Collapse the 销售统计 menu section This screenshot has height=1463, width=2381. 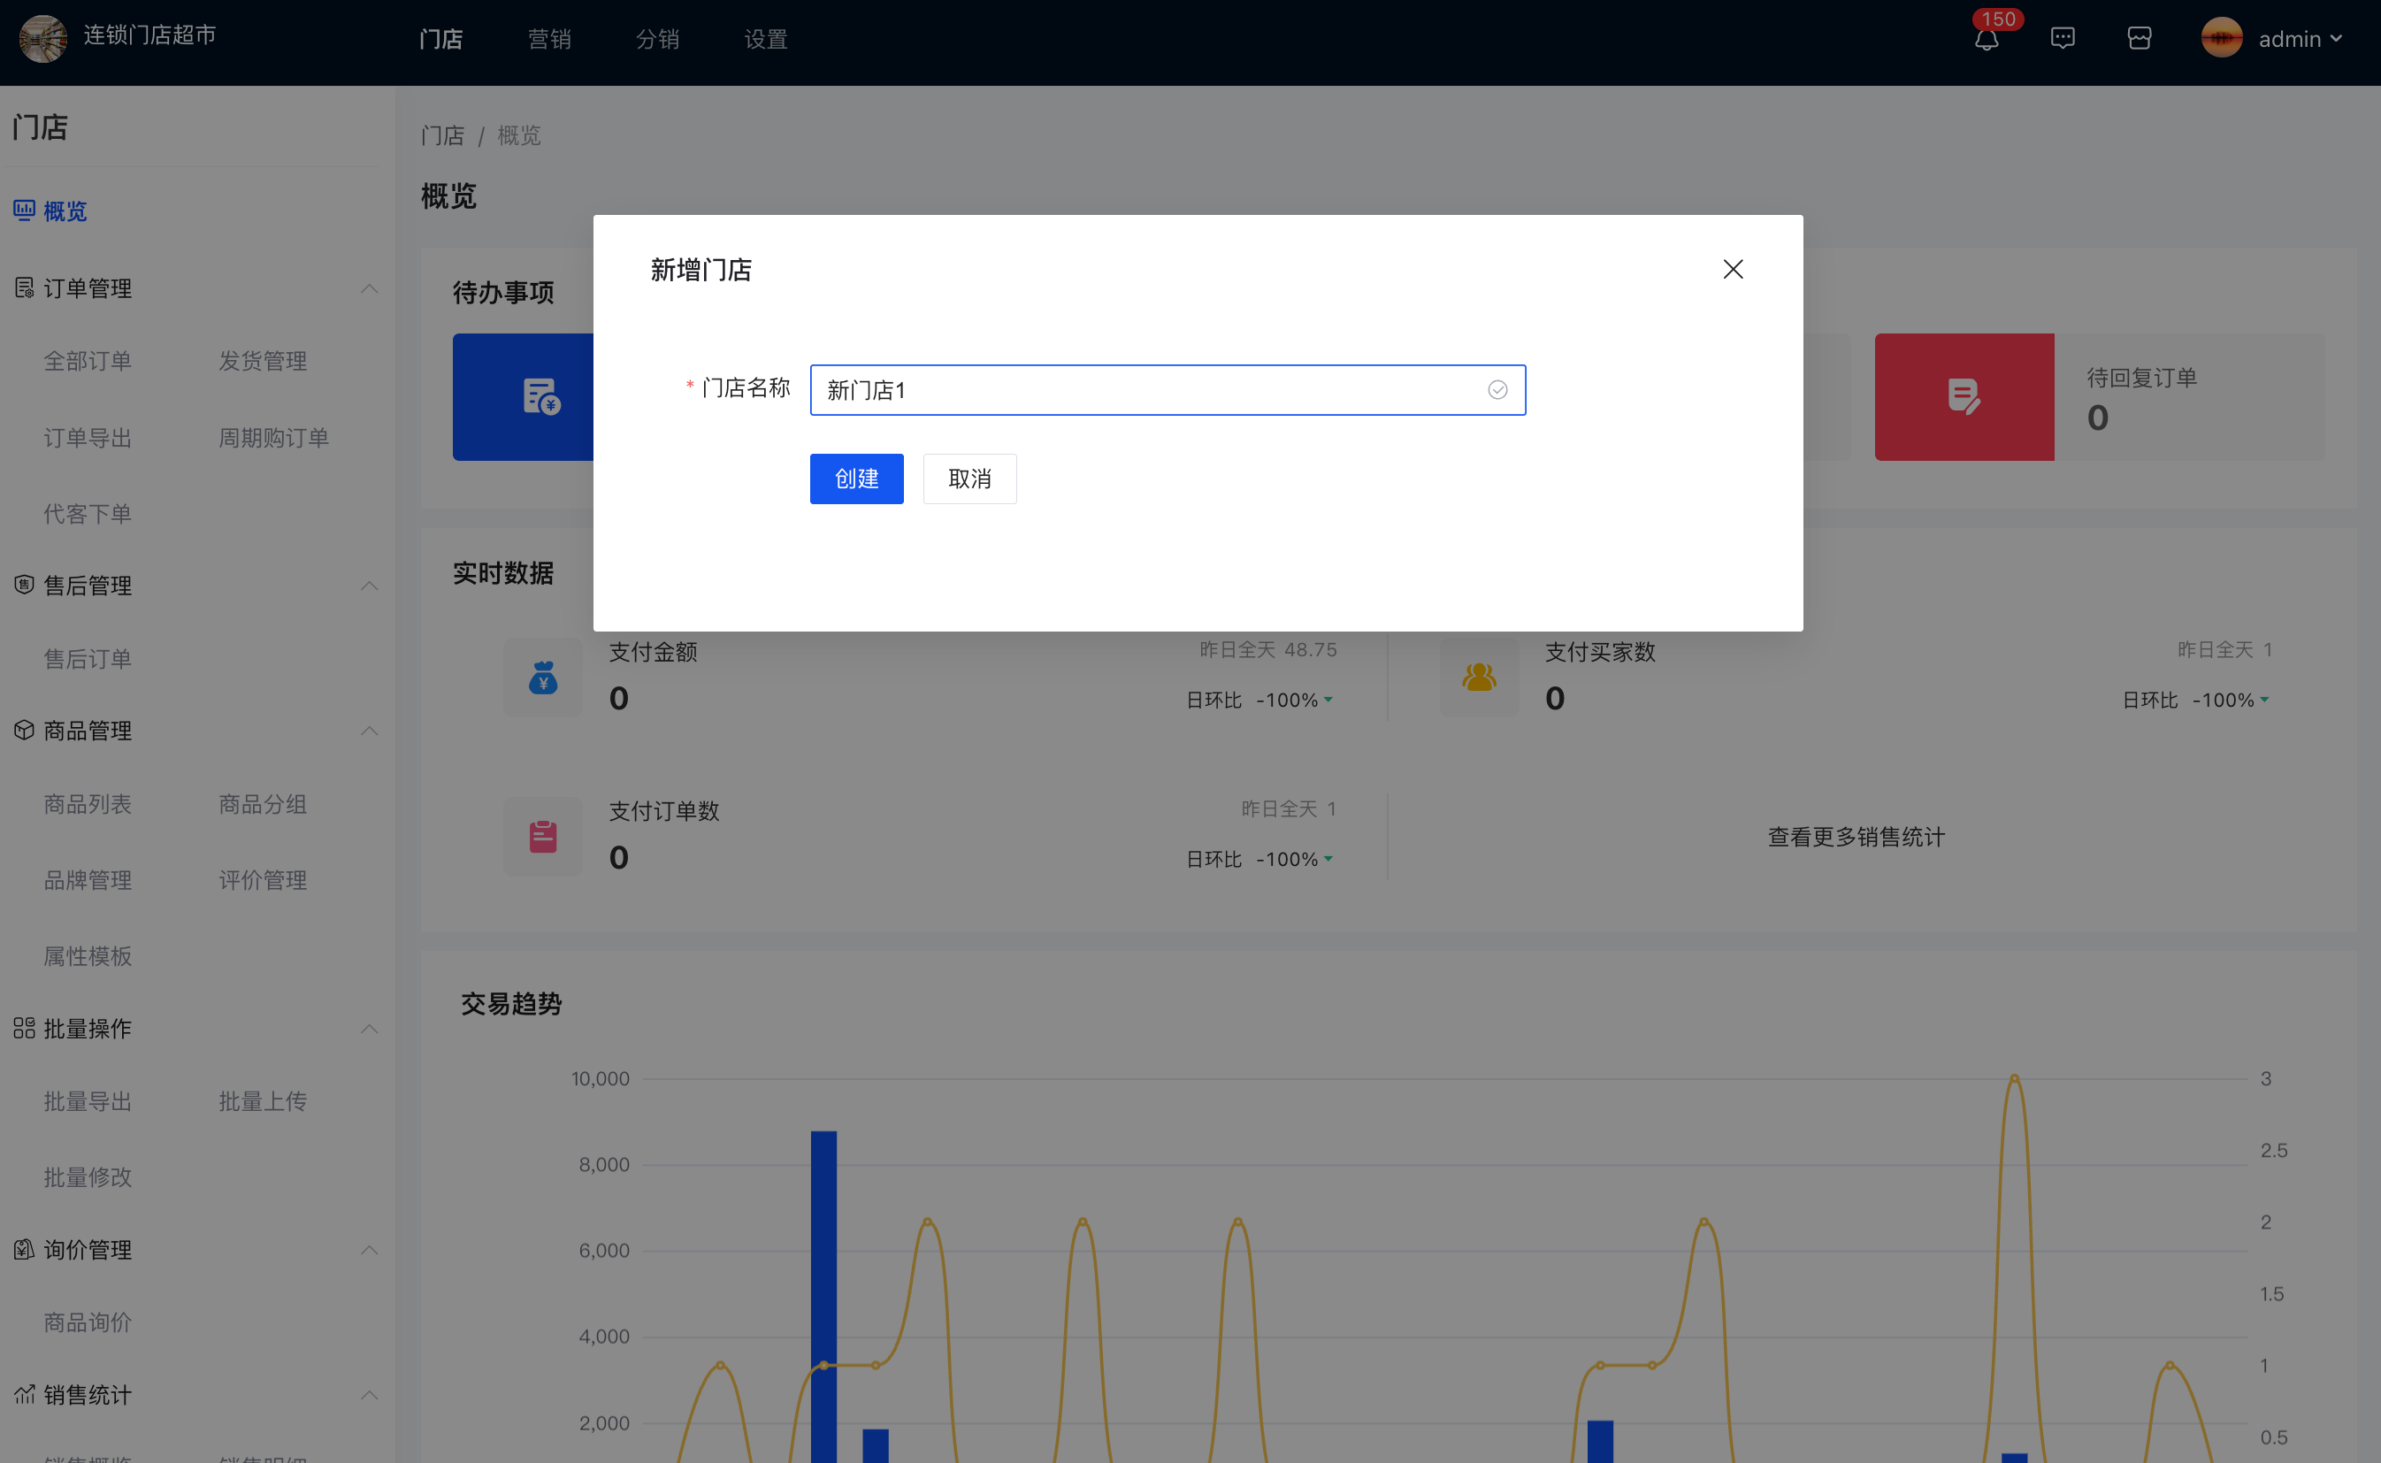[369, 1395]
